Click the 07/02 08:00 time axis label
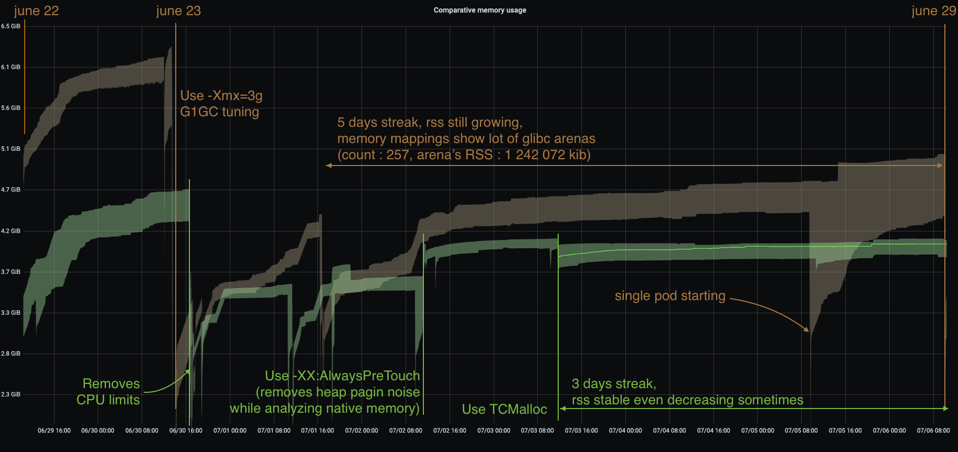This screenshot has height=452, width=958. [x=406, y=431]
